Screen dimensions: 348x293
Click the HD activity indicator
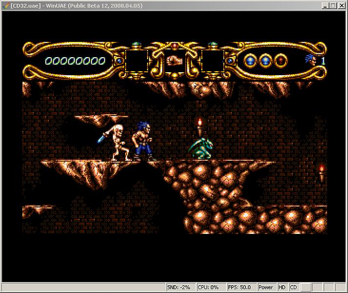coord(283,288)
